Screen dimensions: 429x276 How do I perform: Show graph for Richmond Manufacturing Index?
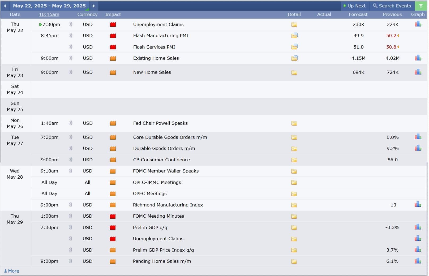point(418,204)
